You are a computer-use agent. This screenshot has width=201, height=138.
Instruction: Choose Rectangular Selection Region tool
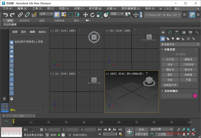[71, 15]
